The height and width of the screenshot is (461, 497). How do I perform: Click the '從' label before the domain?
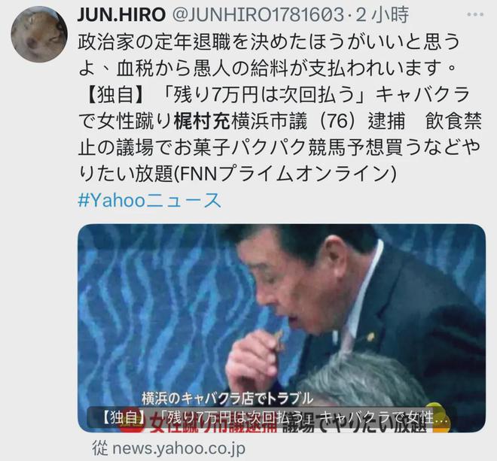tap(100, 448)
